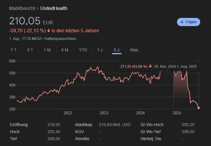This screenshot has height=146, width=211.
Task: Select the 1 J. time range tab
Action: (100, 50)
